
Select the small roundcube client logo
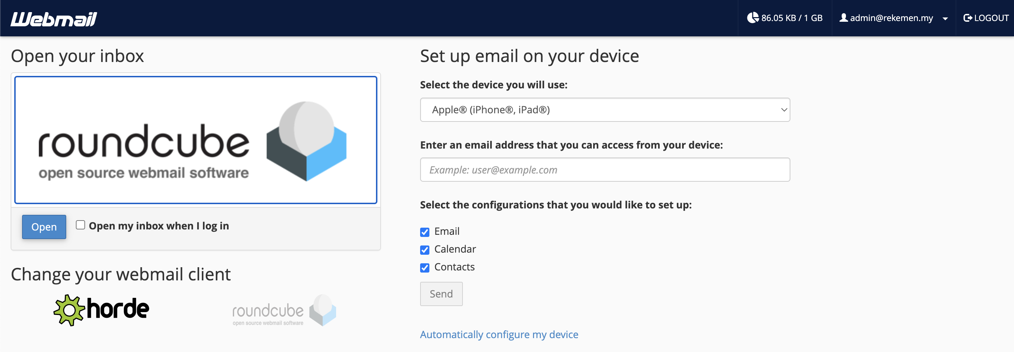tap(284, 310)
